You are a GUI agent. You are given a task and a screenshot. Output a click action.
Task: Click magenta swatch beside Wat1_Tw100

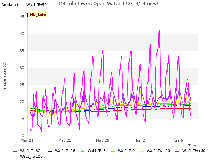click(x=15, y=157)
